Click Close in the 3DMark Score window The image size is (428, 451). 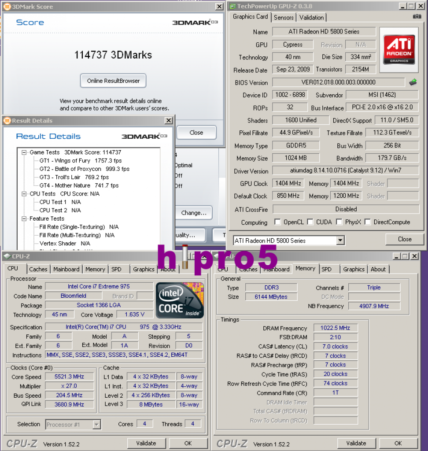196,133
